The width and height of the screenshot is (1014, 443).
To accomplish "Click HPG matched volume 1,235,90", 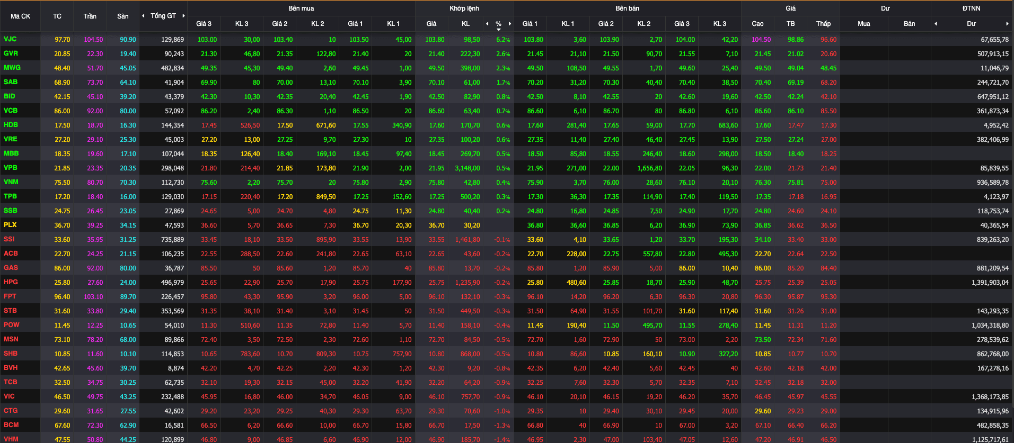I will (x=468, y=283).
